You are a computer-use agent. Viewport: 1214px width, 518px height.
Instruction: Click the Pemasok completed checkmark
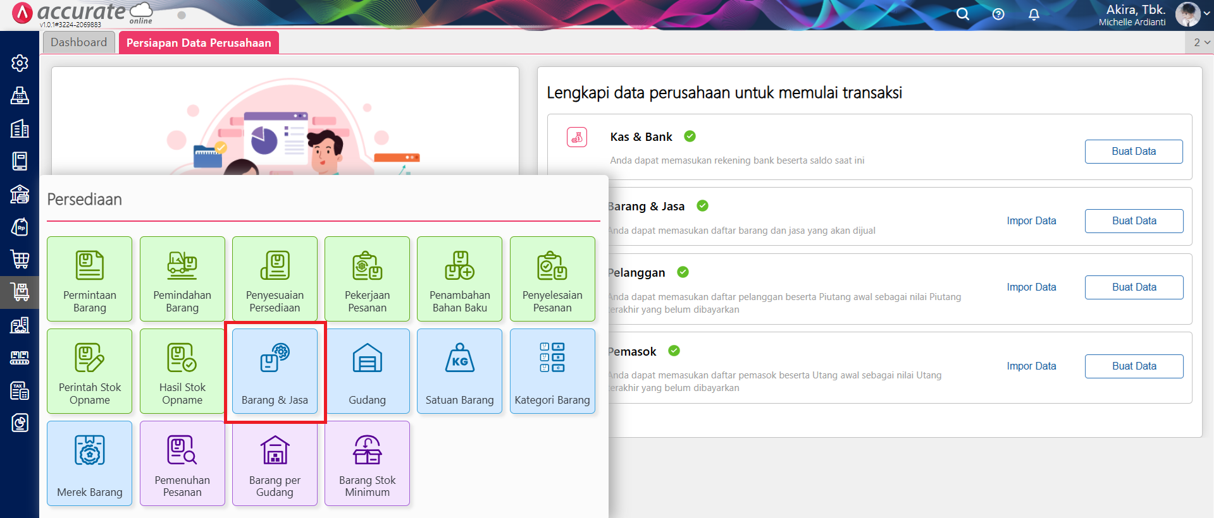coord(674,351)
